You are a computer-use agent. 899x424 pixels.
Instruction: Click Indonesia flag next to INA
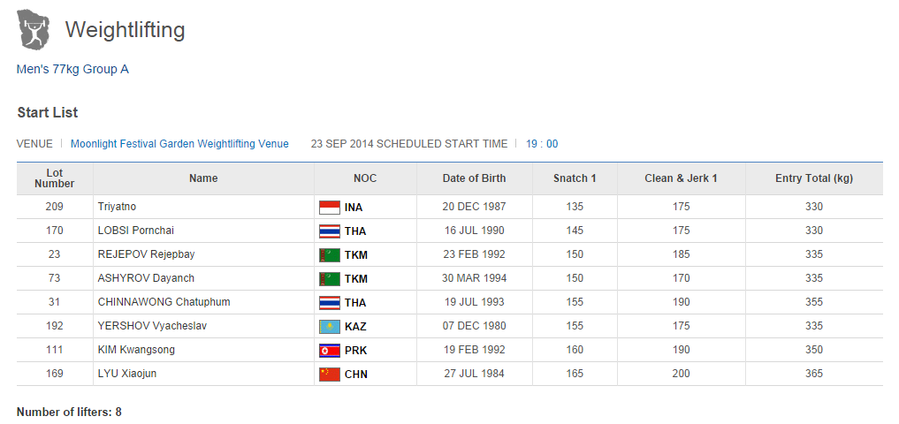coord(329,208)
